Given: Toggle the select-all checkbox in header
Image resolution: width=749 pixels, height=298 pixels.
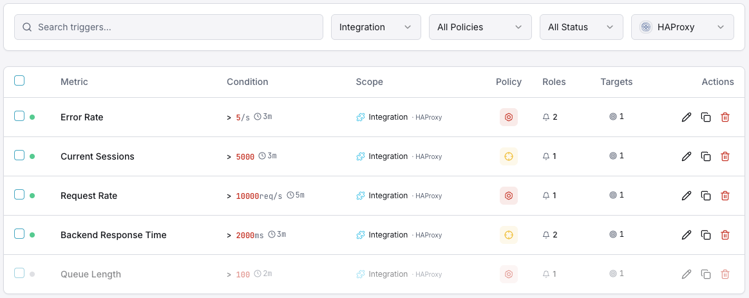Looking at the screenshot, I should pyautogui.click(x=19, y=80).
